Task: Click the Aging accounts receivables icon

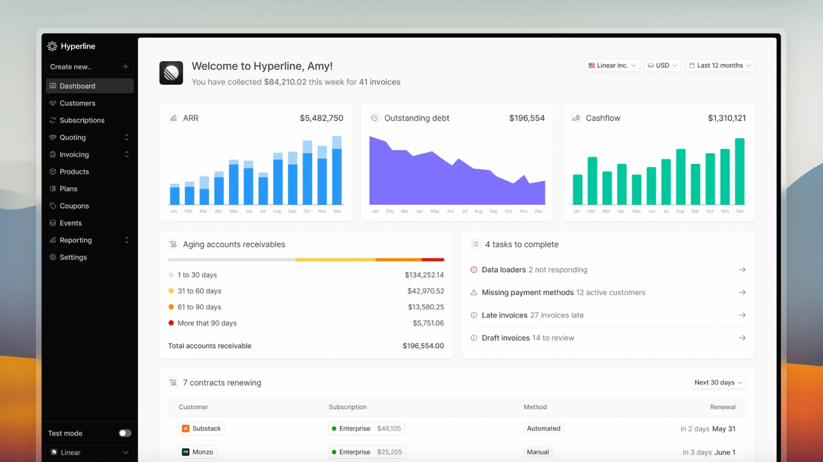Action: click(173, 244)
